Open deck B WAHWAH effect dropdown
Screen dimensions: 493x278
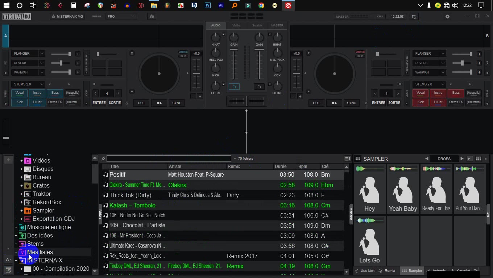[x=429, y=72]
